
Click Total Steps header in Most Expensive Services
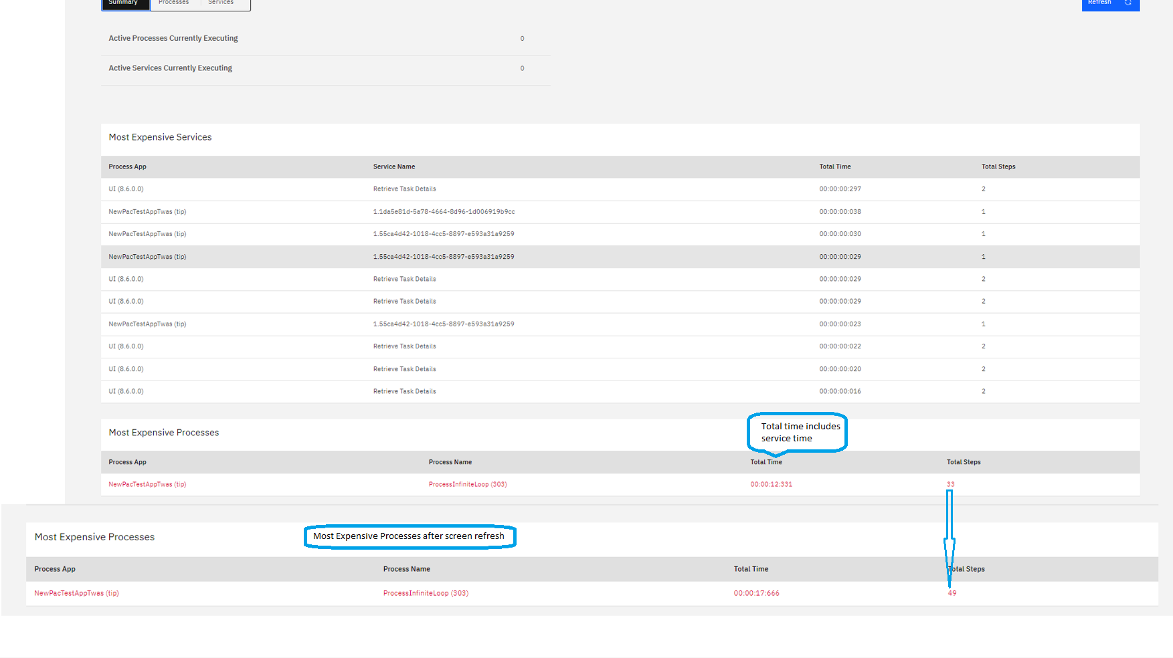point(998,167)
